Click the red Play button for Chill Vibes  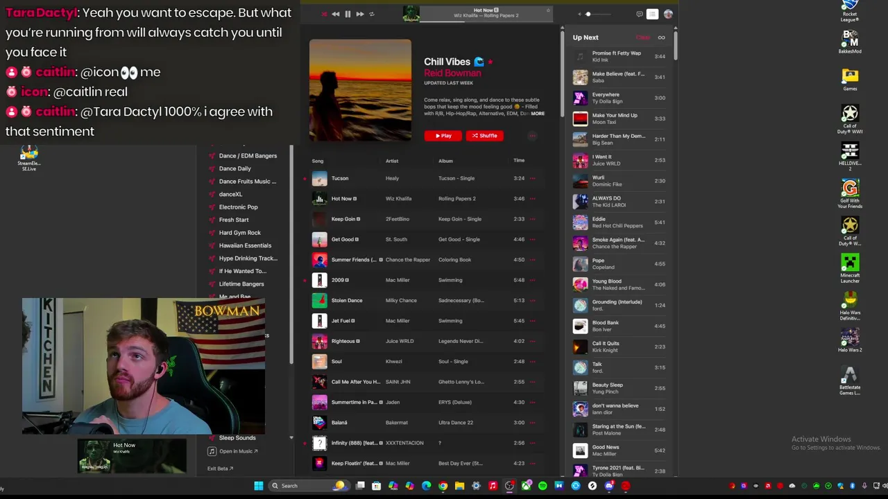point(443,136)
